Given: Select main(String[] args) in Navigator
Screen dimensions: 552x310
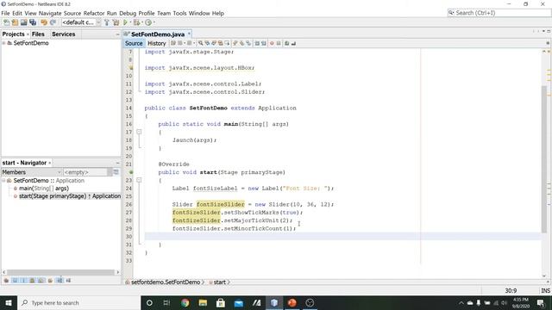Looking at the screenshot, I should (x=44, y=189).
